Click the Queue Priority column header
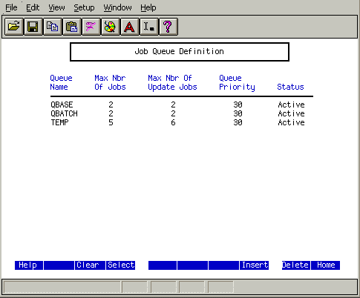This screenshot has width=360, height=298. pos(237,82)
